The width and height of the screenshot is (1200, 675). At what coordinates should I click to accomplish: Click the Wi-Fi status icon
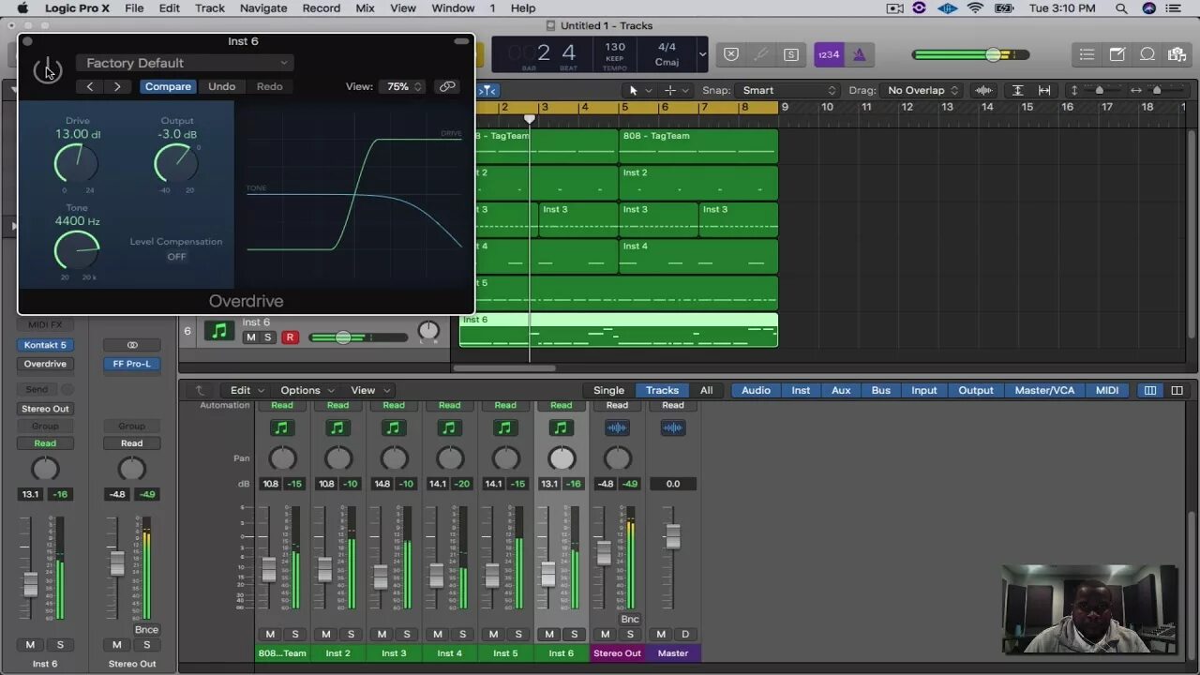coord(975,7)
